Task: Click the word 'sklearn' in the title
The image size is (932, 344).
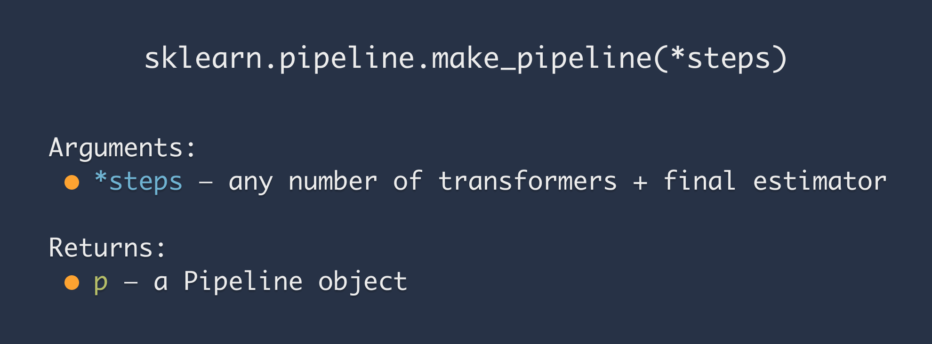Action: point(203,58)
